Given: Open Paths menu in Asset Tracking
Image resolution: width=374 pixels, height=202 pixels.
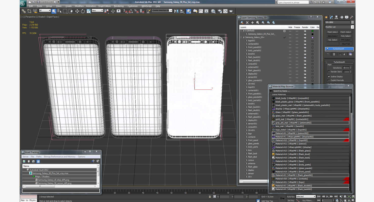Looking at the screenshot, I should pos(39,157).
